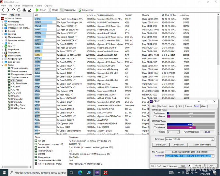Switch to the Graphics tab in CPU-Z
This screenshot has height=176, width=220.
pyautogui.click(x=188, y=106)
